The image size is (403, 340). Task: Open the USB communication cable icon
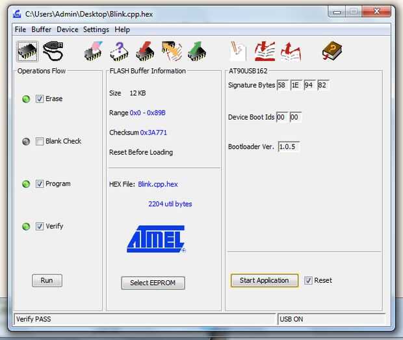[53, 51]
